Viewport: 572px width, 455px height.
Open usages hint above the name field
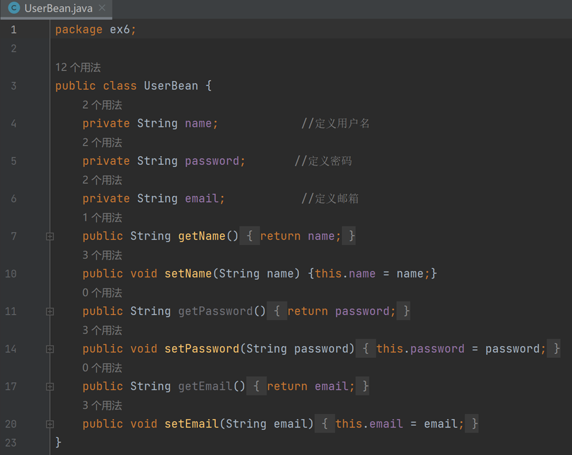102,105
